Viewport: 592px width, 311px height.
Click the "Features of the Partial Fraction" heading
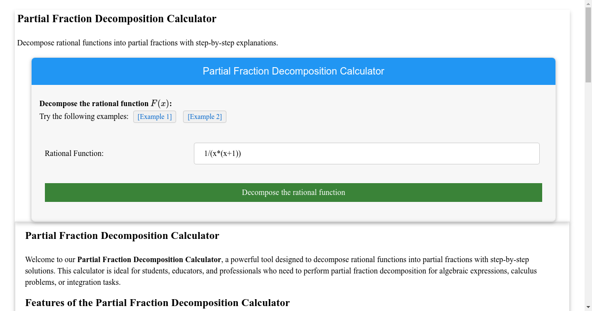157,303
